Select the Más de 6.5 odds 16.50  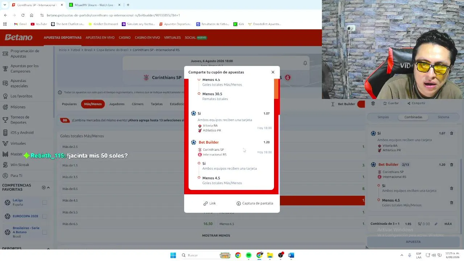click(208, 224)
